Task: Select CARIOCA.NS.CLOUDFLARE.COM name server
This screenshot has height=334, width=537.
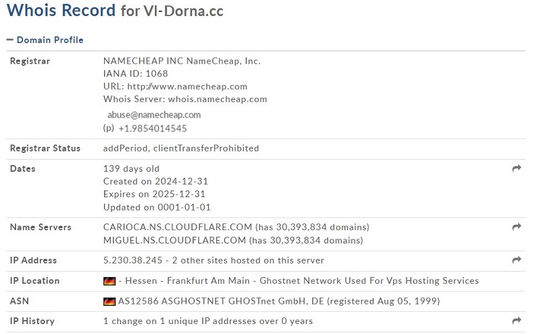Action: pyautogui.click(x=178, y=227)
